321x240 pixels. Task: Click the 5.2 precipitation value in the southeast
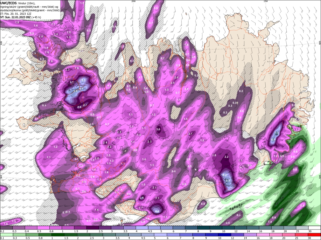point(225,175)
